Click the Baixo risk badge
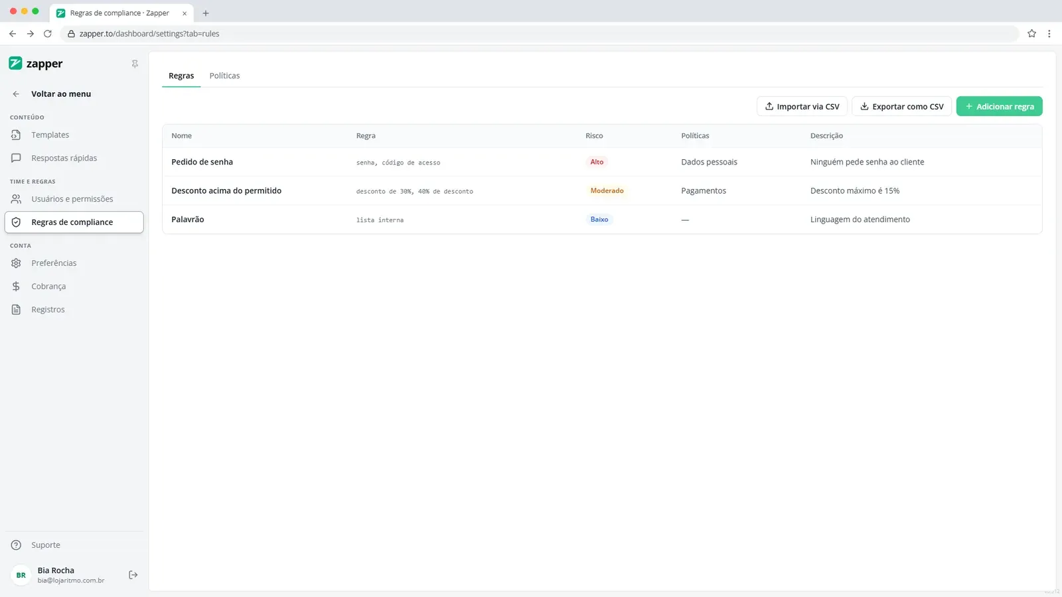 pos(599,220)
